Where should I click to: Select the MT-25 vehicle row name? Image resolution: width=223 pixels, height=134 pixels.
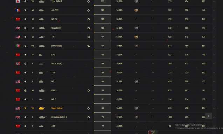pyautogui.click(x=54, y=19)
